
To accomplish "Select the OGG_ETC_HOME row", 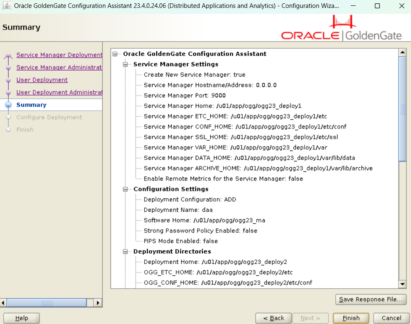I will coord(218,272).
